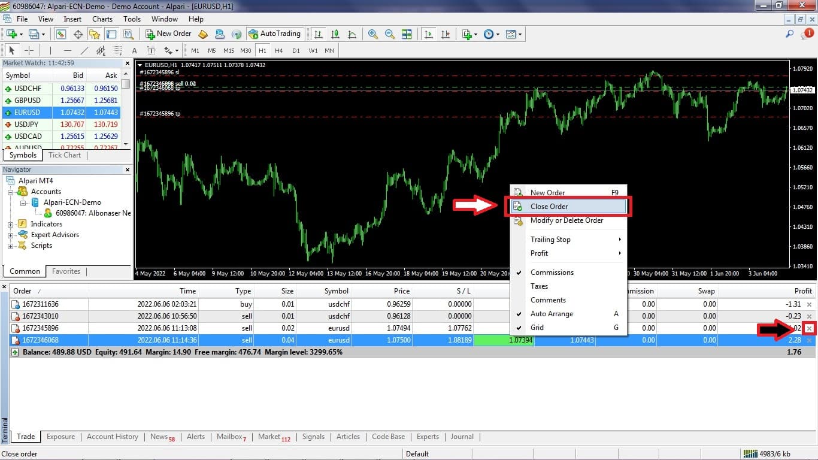818x460 pixels.
Task: Select the crosshair tool
Action: [29, 50]
